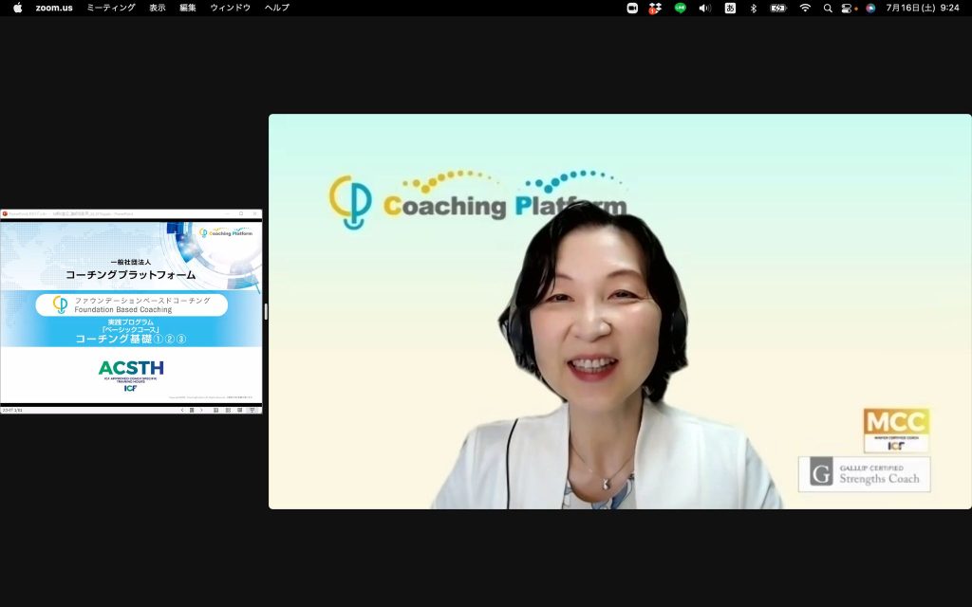Click the Coaching Platform logo on the slide
This screenshot has height=607, width=972.
pos(226,232)
